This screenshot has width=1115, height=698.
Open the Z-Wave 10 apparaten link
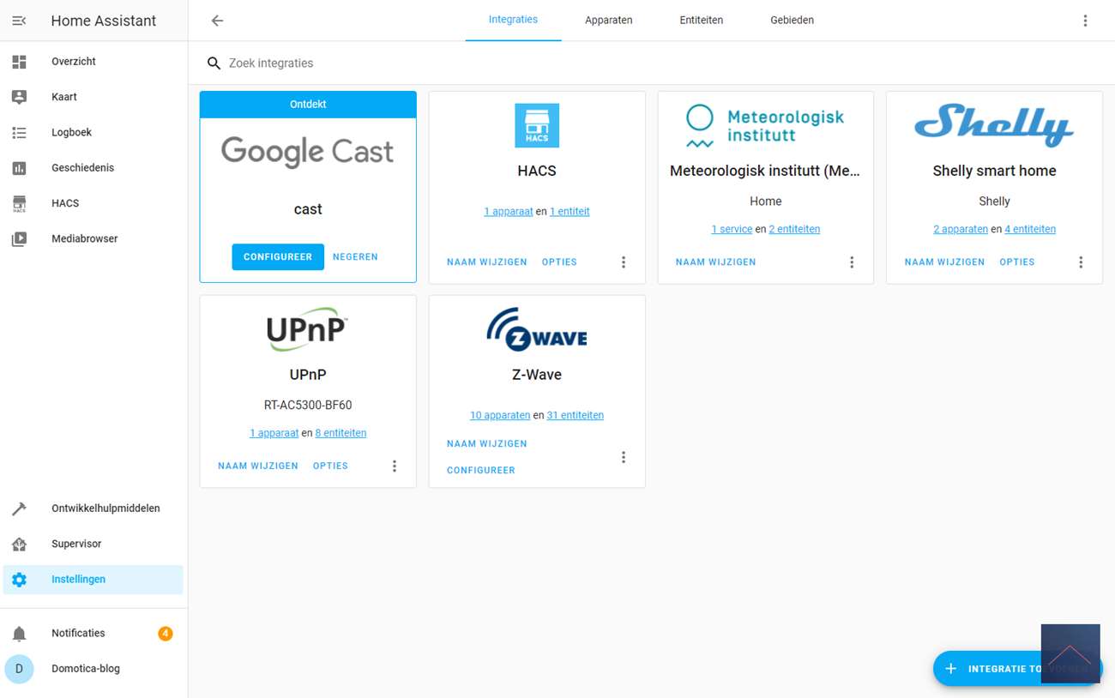pos(499,415)
